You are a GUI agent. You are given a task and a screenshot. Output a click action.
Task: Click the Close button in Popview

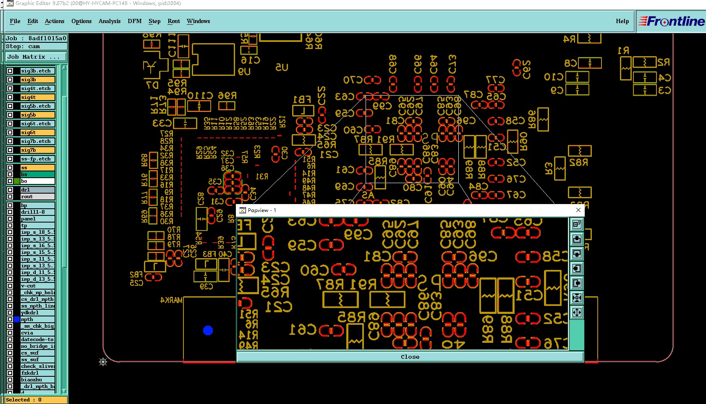point(410,357)
